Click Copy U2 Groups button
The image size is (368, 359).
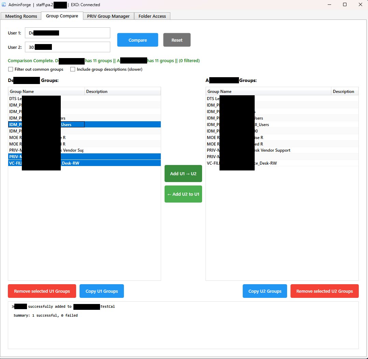click(x=265, y=291)
